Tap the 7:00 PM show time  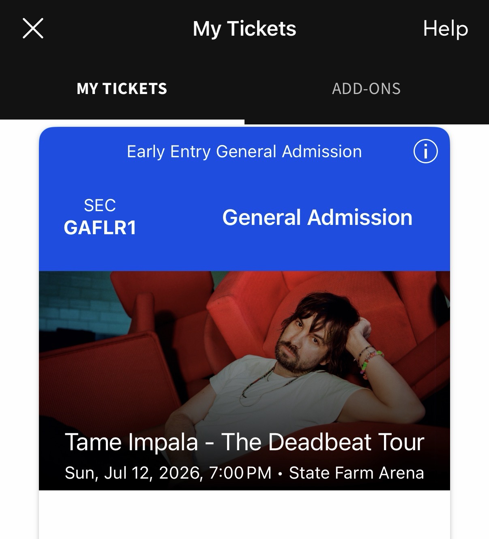click(240, 473)
